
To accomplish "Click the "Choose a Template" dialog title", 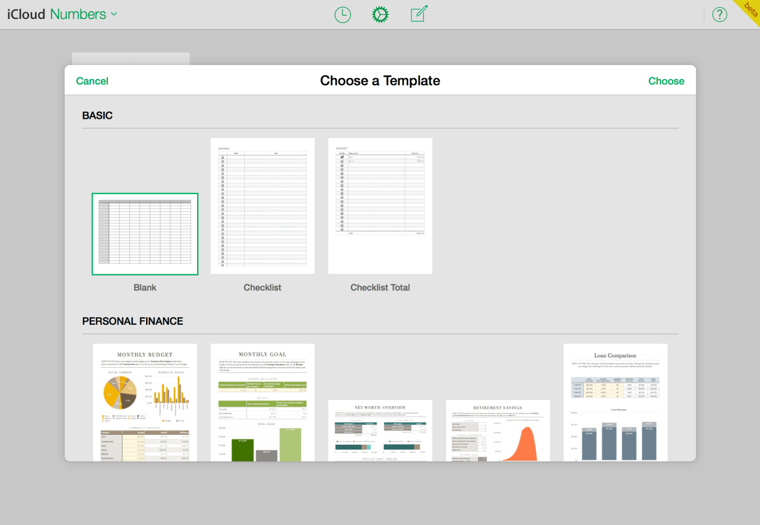I will [380, 81].
